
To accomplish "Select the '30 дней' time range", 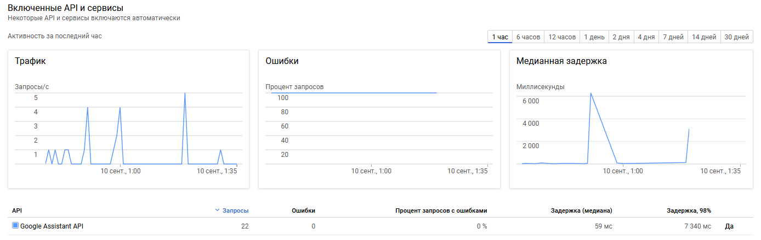I will pos(736,37).
